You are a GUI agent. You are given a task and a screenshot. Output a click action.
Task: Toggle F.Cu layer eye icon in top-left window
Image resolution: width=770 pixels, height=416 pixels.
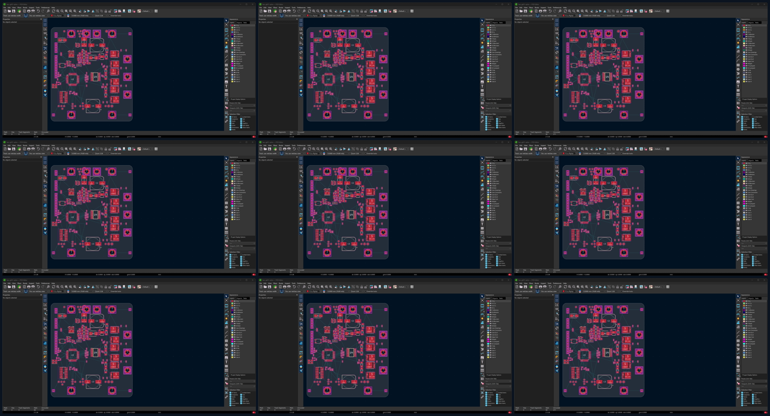pyautogui.click(x=234, y=25)
